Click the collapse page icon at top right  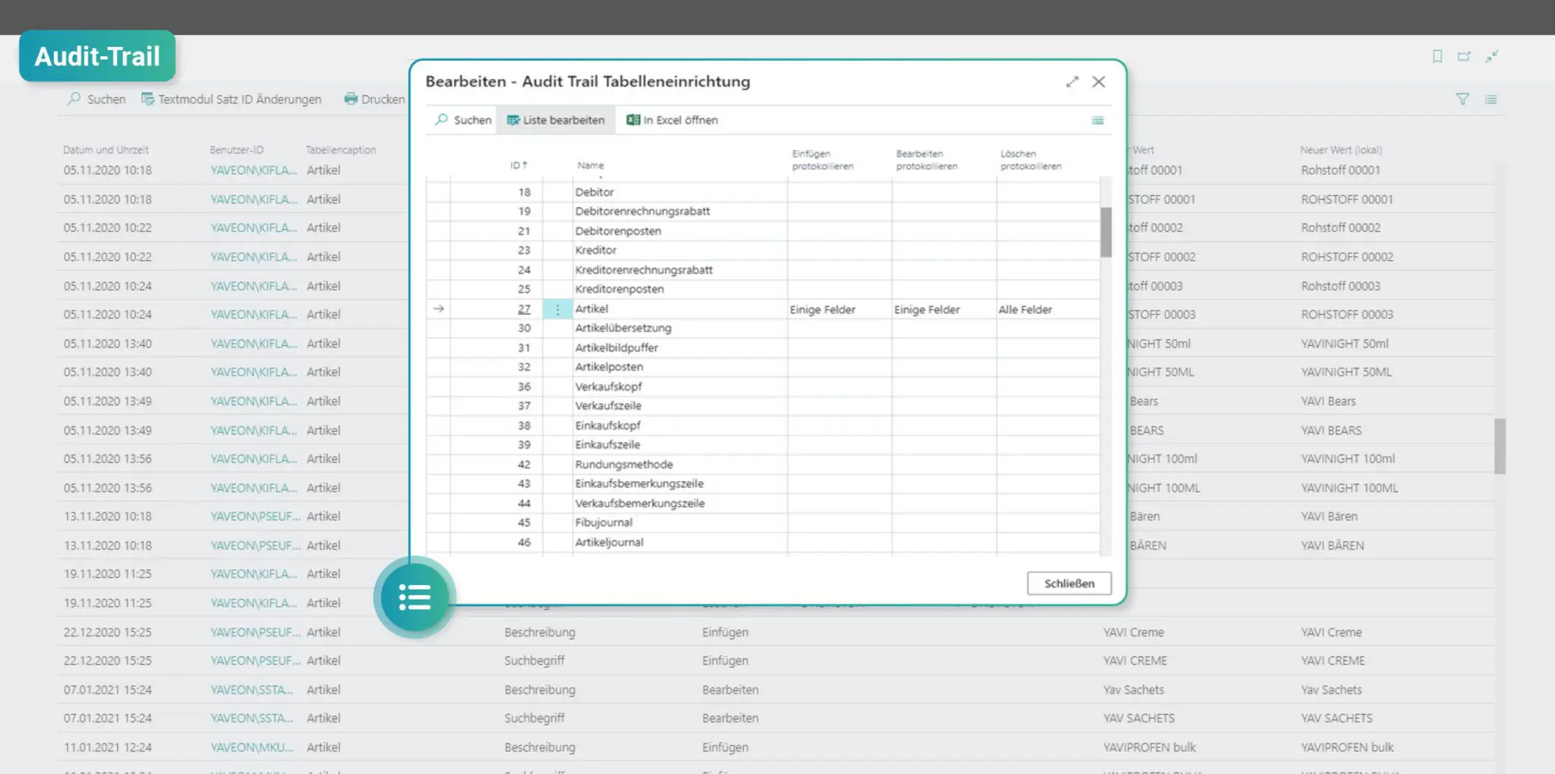(1492, 56)
